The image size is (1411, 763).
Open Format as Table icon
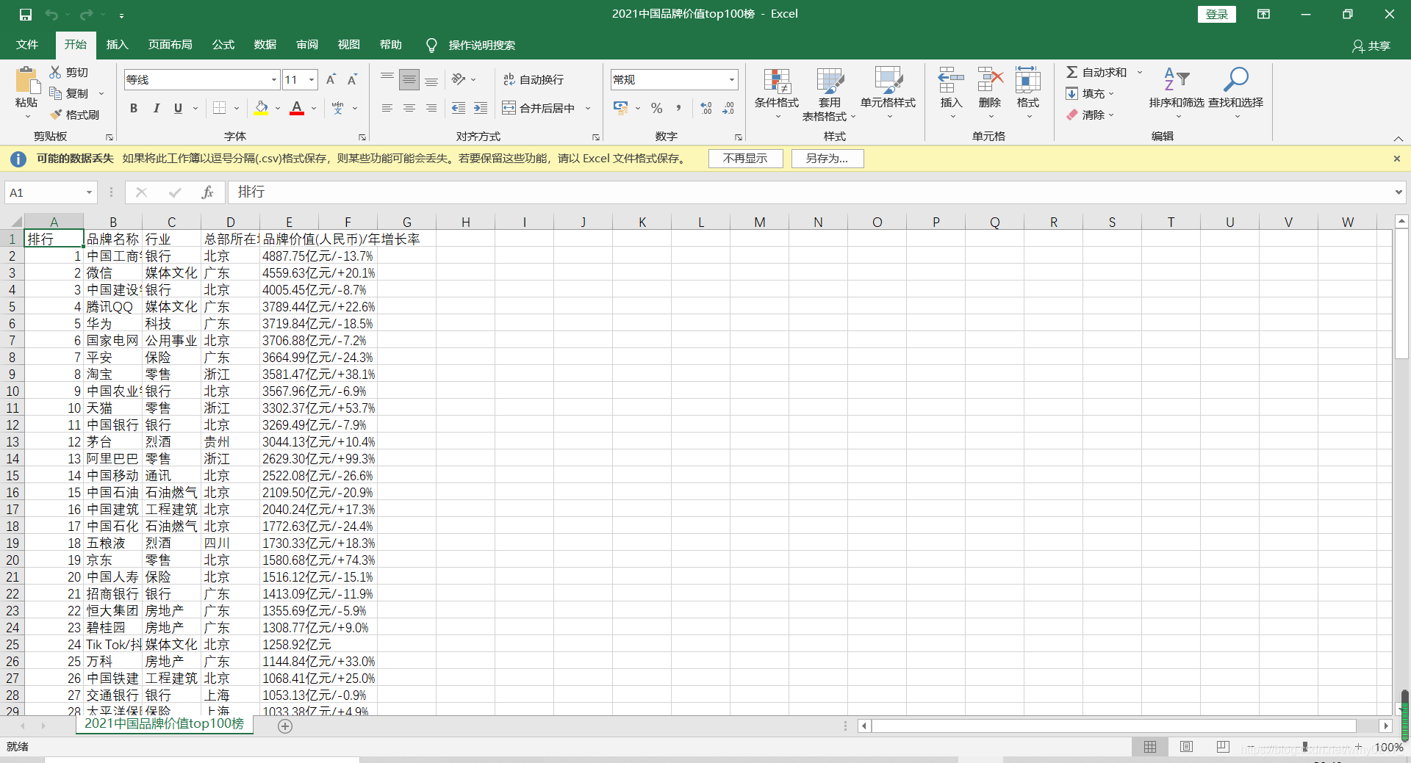pyautogui.click(x=830, y=81)
